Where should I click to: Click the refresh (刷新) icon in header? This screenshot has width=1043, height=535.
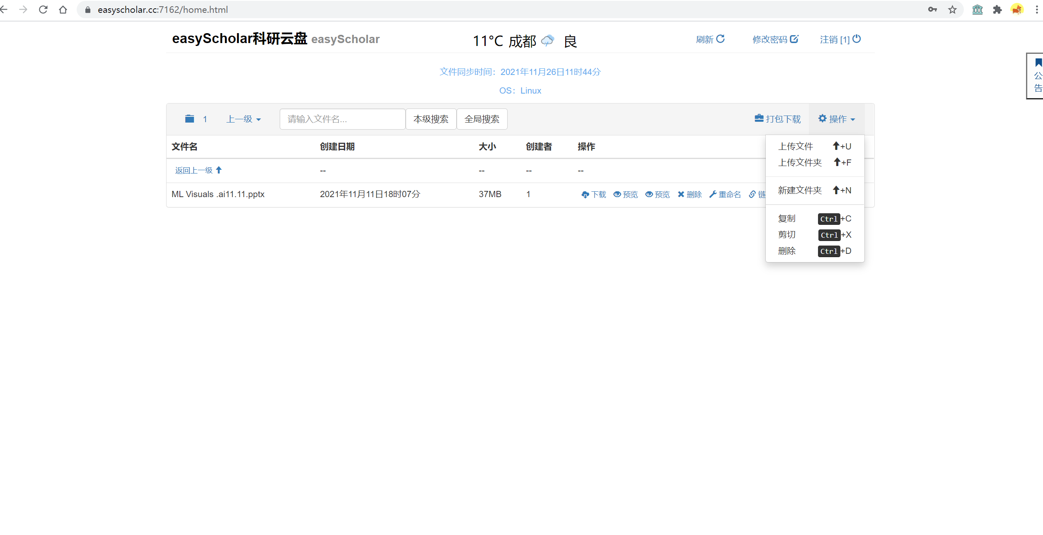point(720,39)
